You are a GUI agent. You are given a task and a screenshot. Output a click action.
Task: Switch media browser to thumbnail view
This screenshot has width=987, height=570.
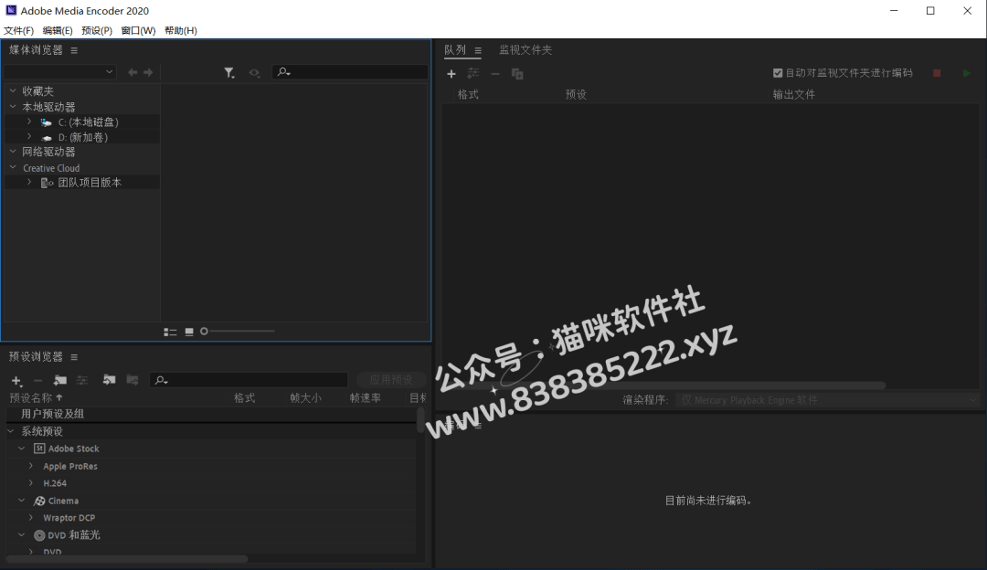coord(189,332)
